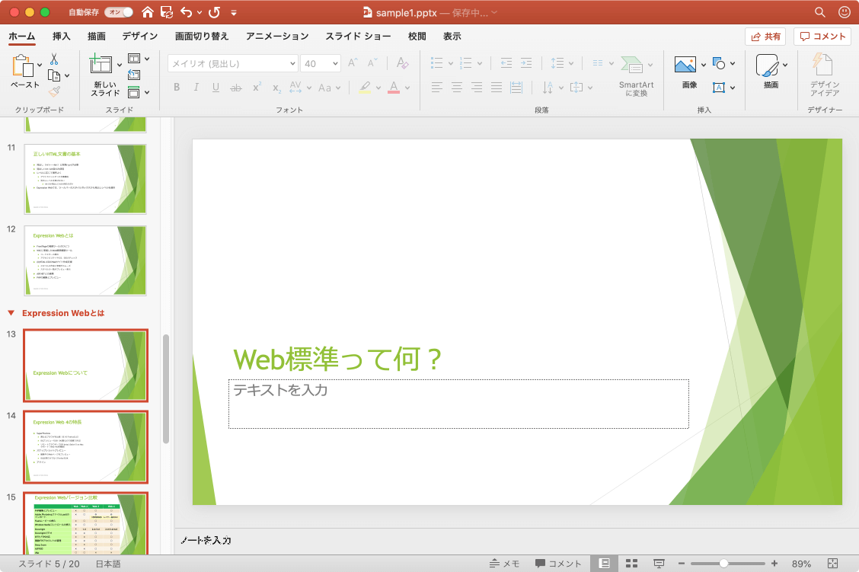Click the Subscript icon

[276, 88]
